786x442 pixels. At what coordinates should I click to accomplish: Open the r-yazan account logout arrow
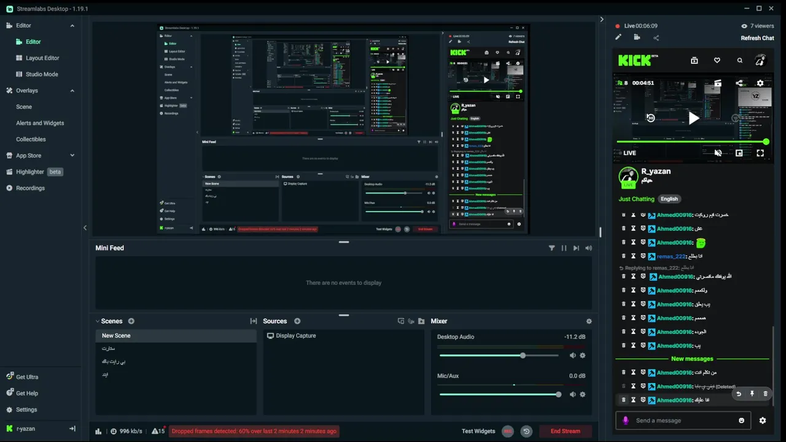(72, 428)
